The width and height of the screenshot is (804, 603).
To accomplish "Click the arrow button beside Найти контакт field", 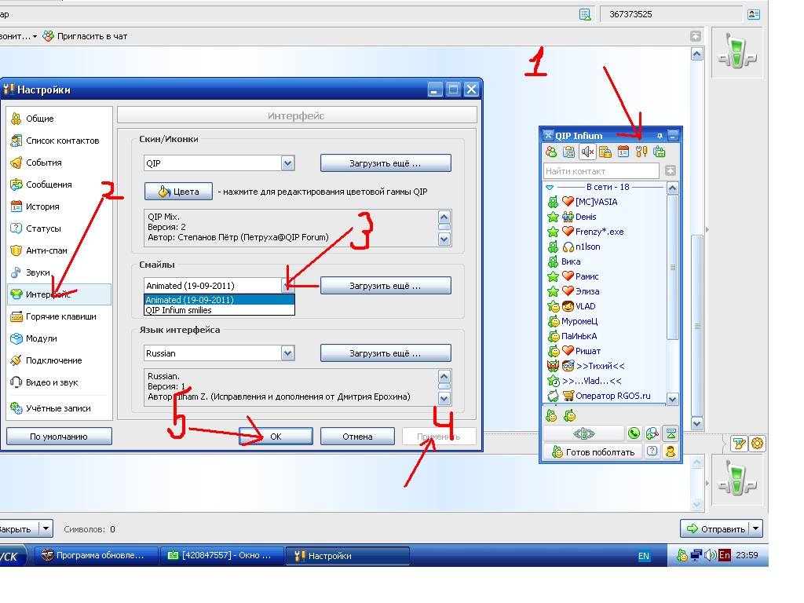I will click(x=671, y=170).
